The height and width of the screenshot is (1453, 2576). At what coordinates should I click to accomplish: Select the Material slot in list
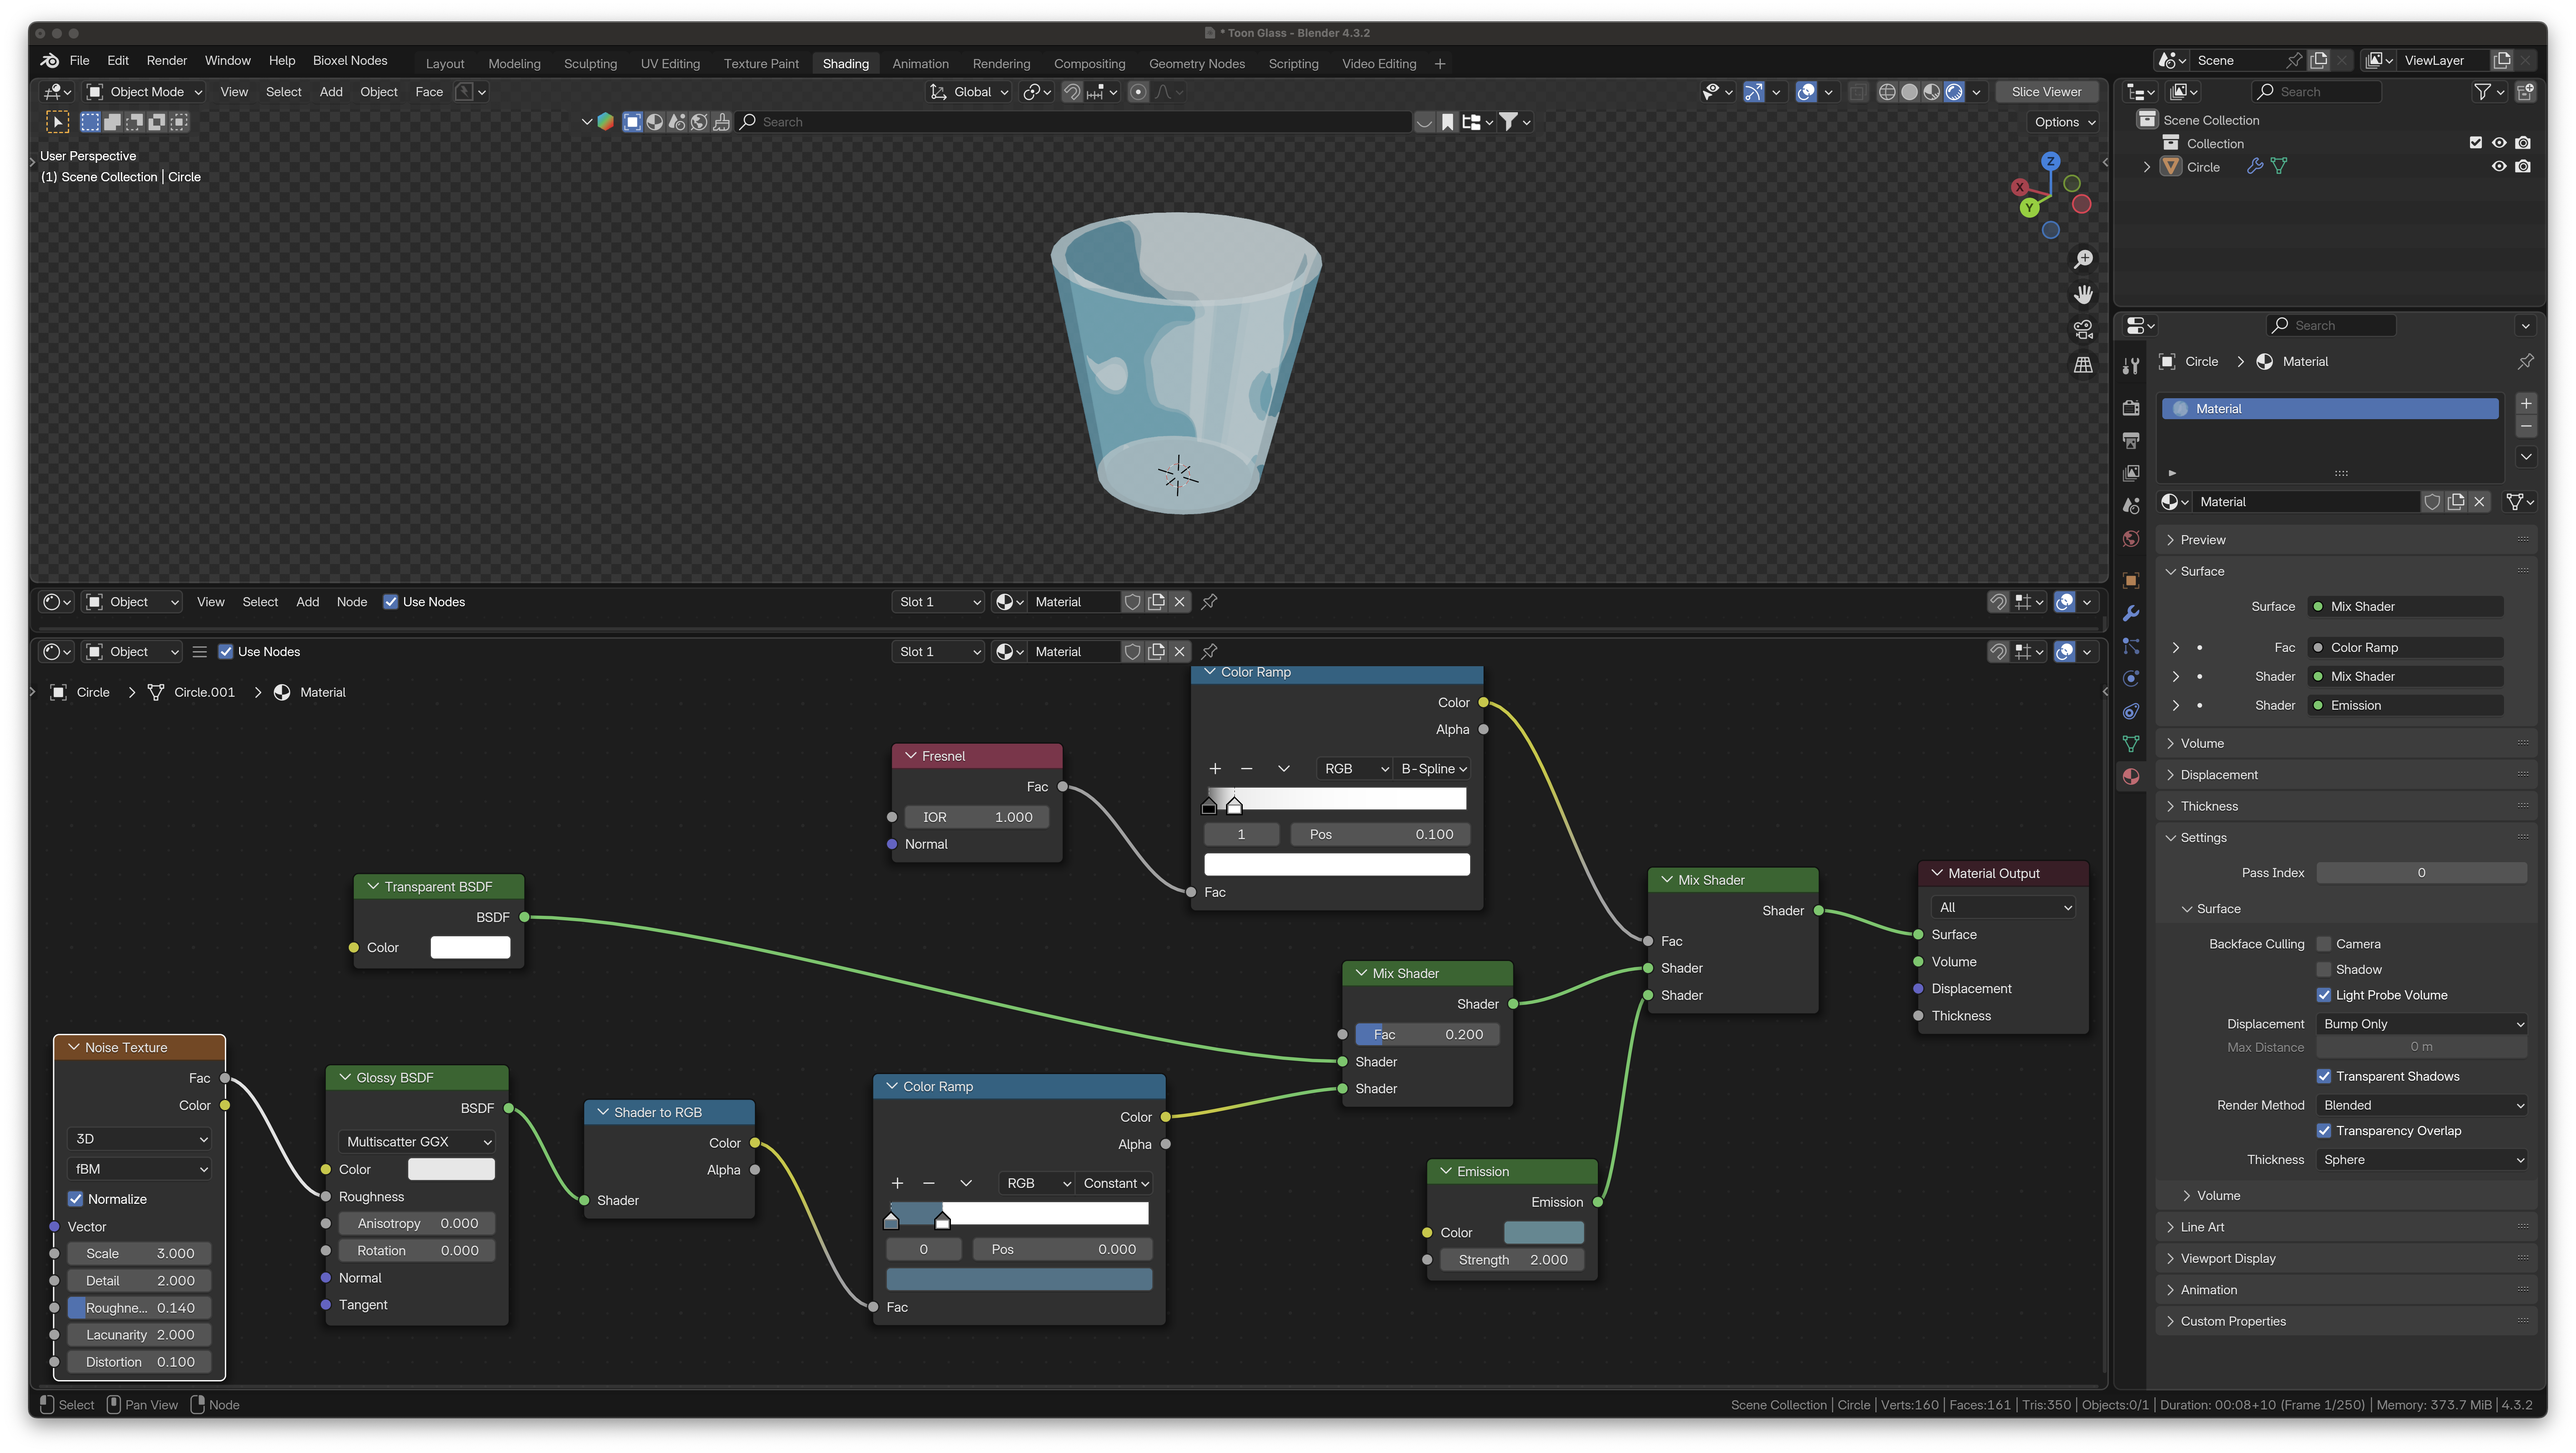(2330, 409)
